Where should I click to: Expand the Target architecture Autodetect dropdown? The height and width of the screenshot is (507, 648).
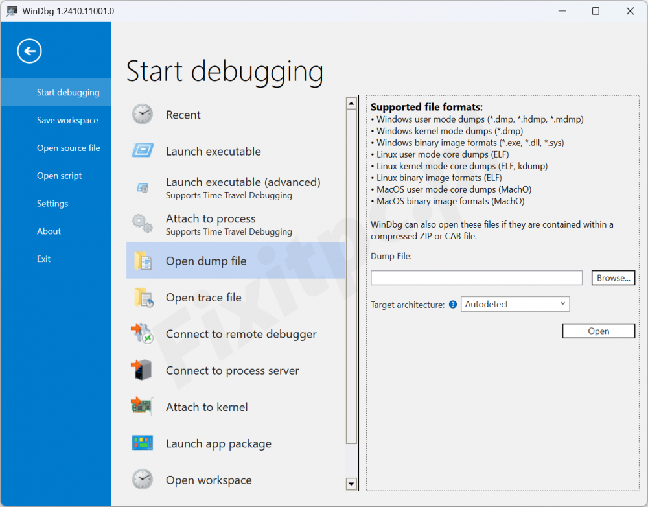pyautogui.click(x=515, y=304)
